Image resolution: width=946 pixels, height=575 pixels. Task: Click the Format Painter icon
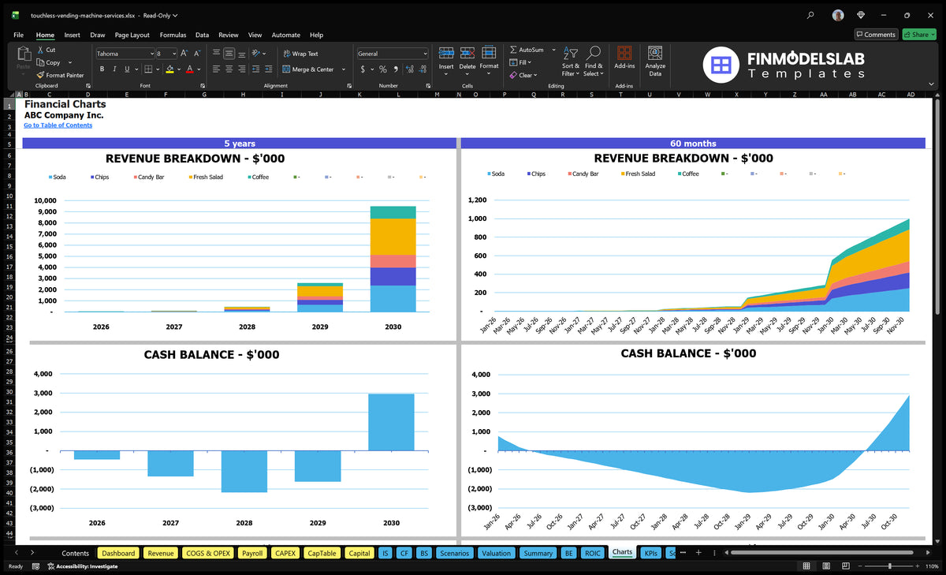coord(40,75)
